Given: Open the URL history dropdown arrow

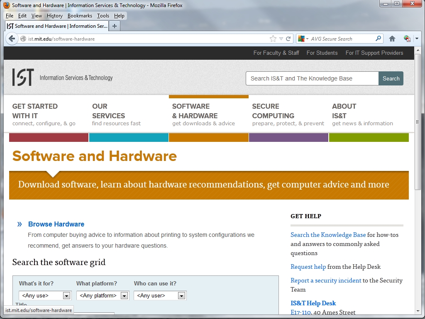Looking at the screenshot, I should (x=281, y=39).
